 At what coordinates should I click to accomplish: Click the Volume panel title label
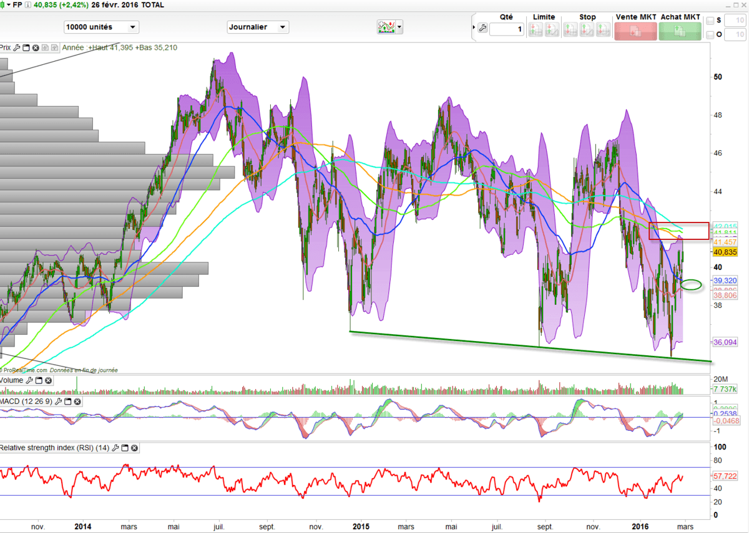(12, 380)
